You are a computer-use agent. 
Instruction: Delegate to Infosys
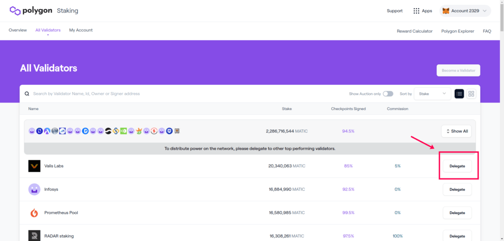[457, 189]
